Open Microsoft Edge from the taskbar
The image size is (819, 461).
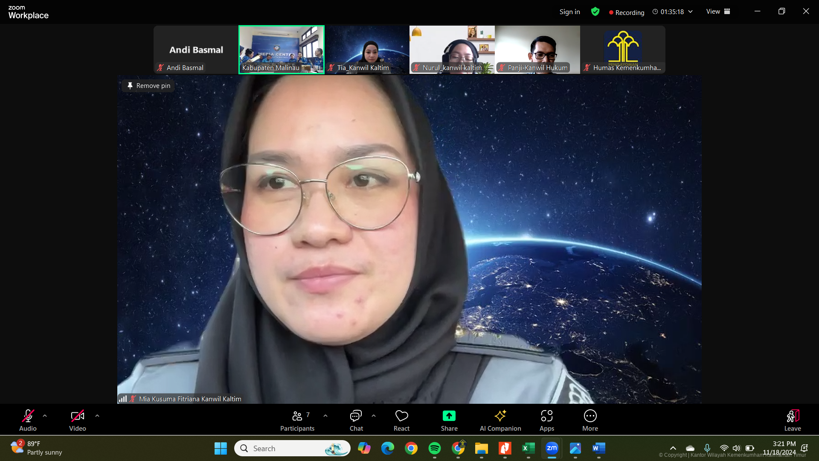(x=388, y=448)
